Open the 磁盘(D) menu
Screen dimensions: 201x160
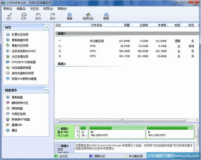[x=21, y=9]
